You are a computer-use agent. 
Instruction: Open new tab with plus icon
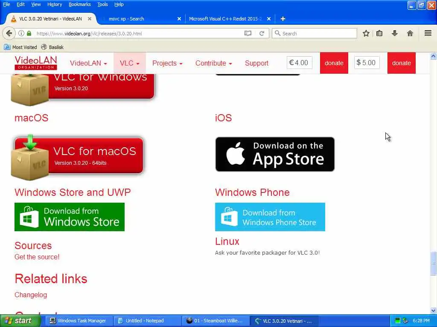(283, 19)
